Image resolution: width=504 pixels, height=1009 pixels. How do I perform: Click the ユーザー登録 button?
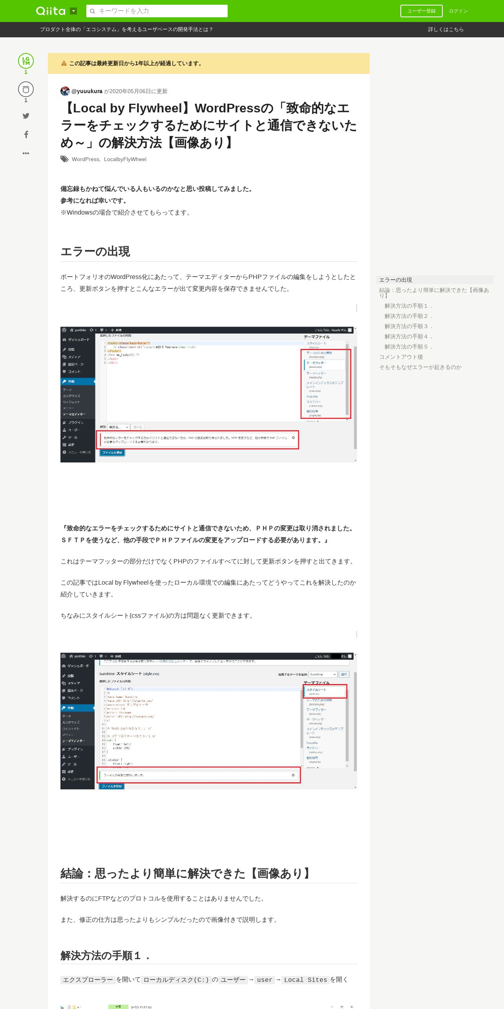421,11
